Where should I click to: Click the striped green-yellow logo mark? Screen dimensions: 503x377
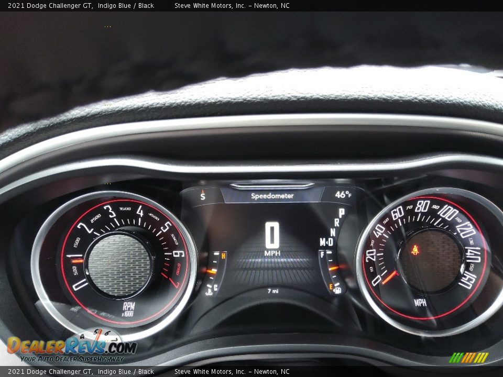[x=468, y=358]
